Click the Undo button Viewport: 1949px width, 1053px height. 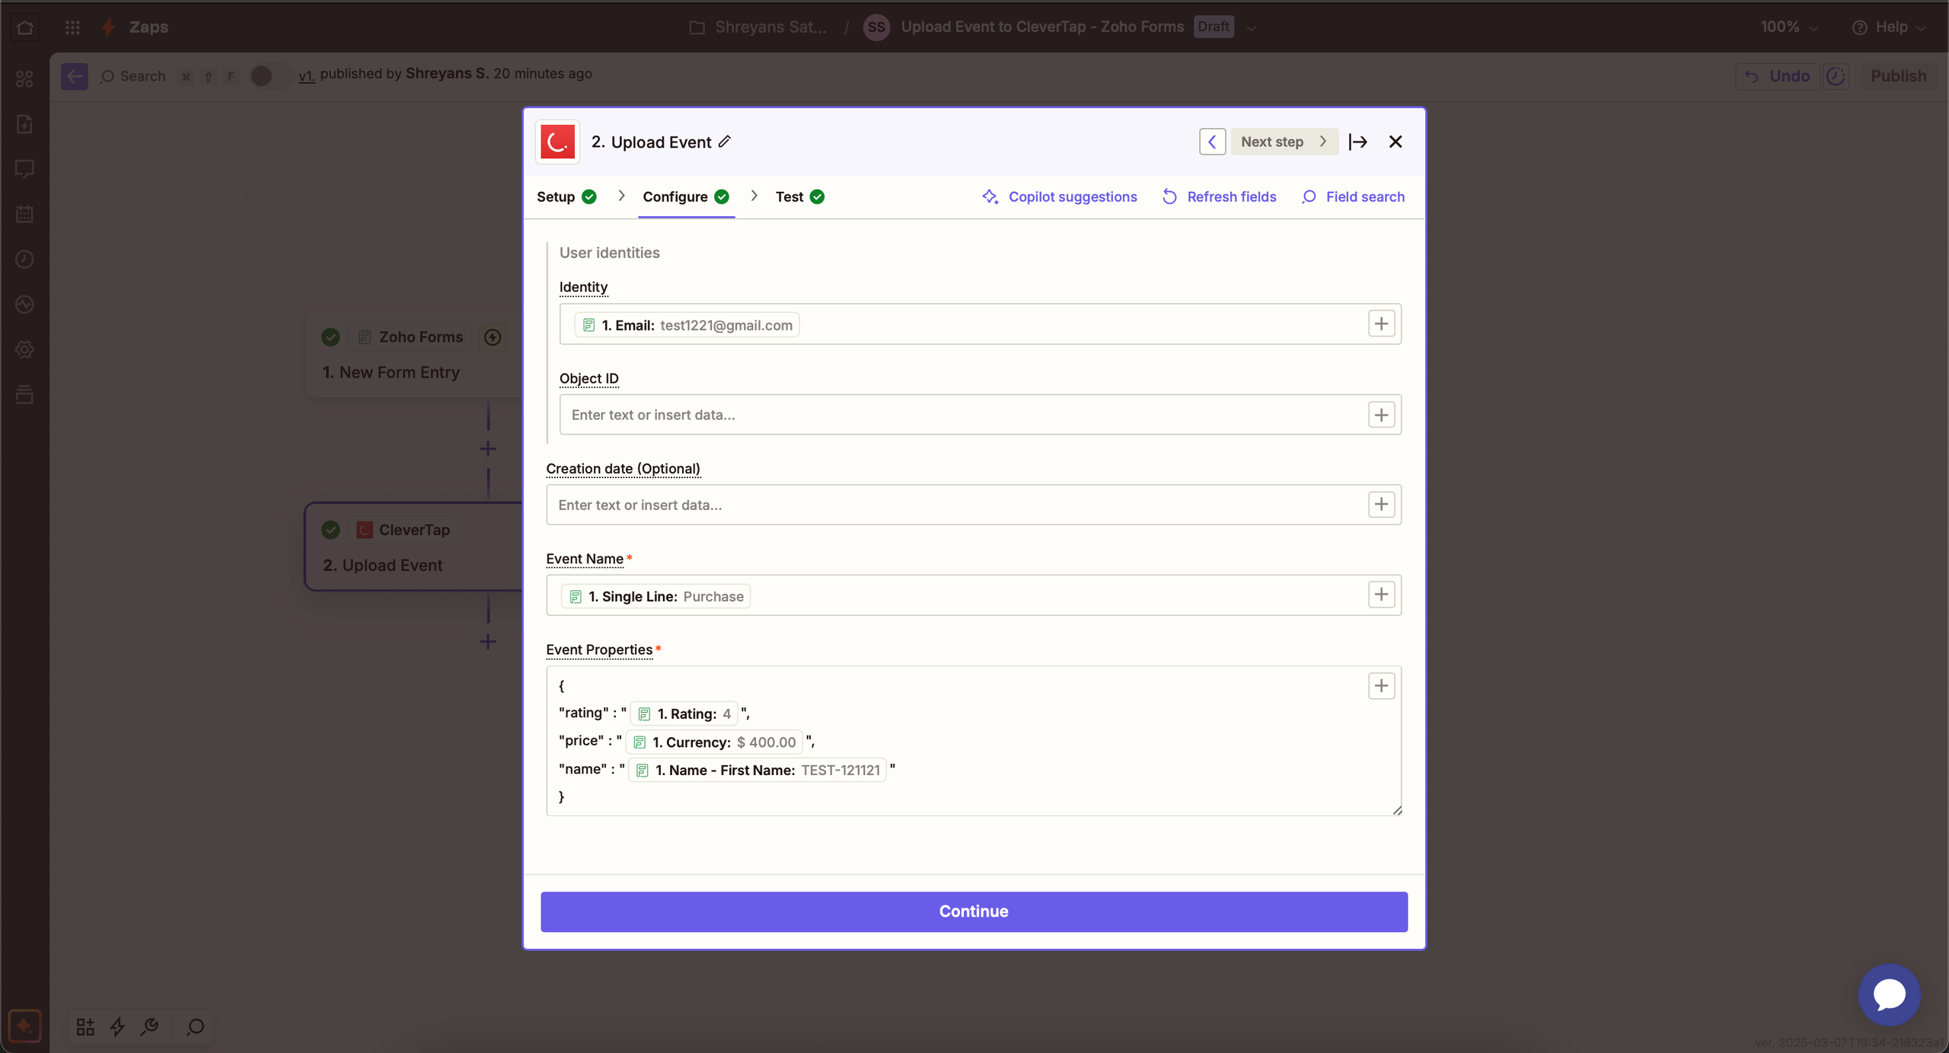point(1778,76)
